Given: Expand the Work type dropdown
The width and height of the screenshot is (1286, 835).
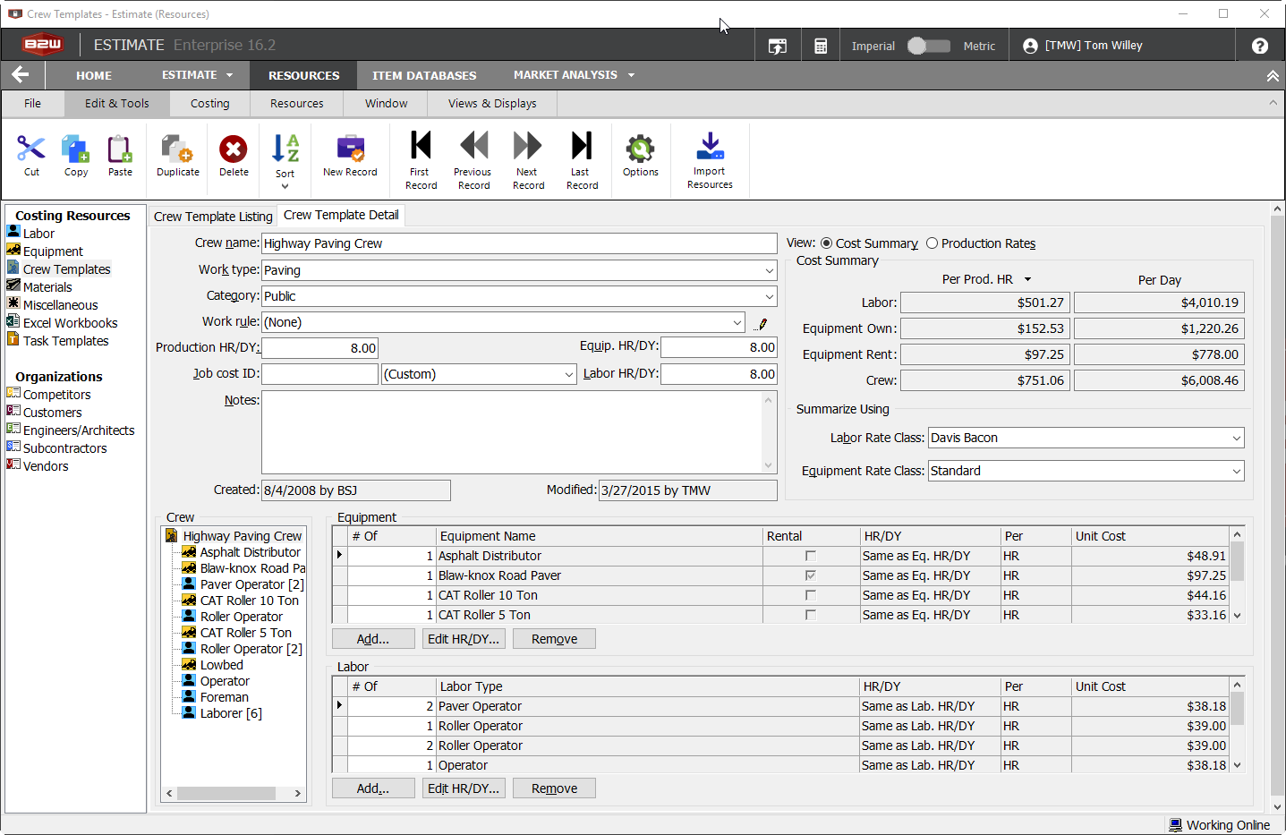Looking at the screenshot, I should pyautogui.click(x=769, y=270).
